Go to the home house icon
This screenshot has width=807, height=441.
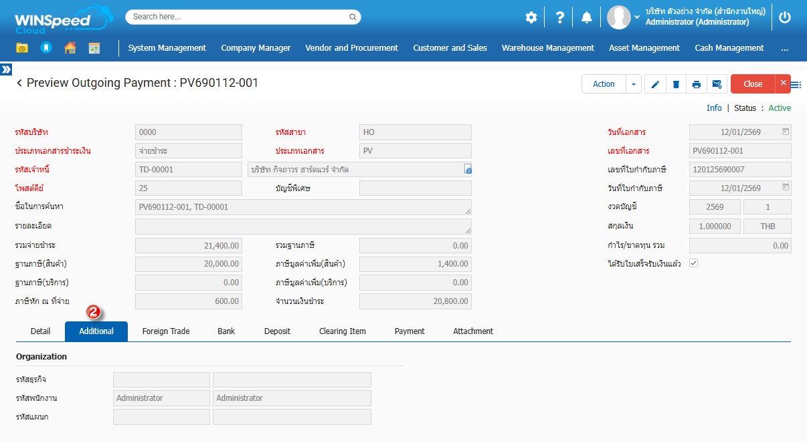[70, 48]
